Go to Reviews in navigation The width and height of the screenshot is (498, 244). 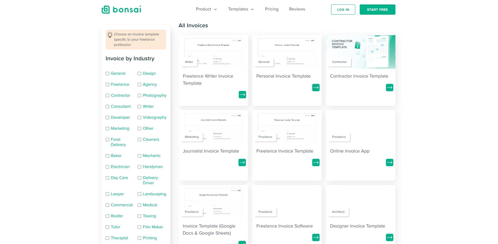click(297, 9)
